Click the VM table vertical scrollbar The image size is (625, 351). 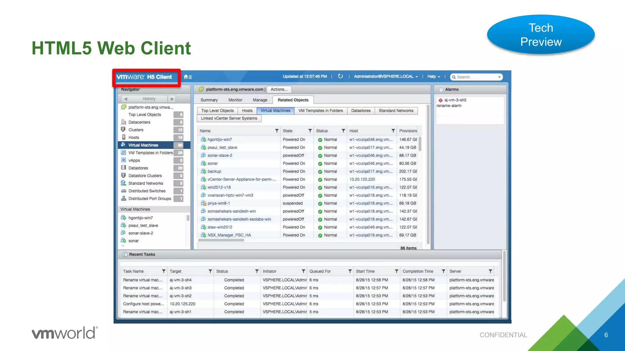tap(420, 144)
